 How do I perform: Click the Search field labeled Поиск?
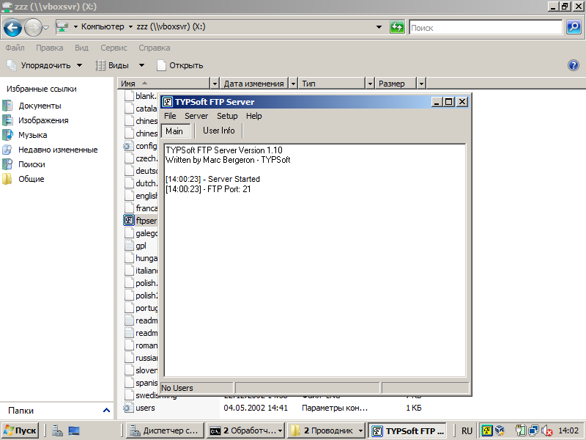[x=486, y=27]
